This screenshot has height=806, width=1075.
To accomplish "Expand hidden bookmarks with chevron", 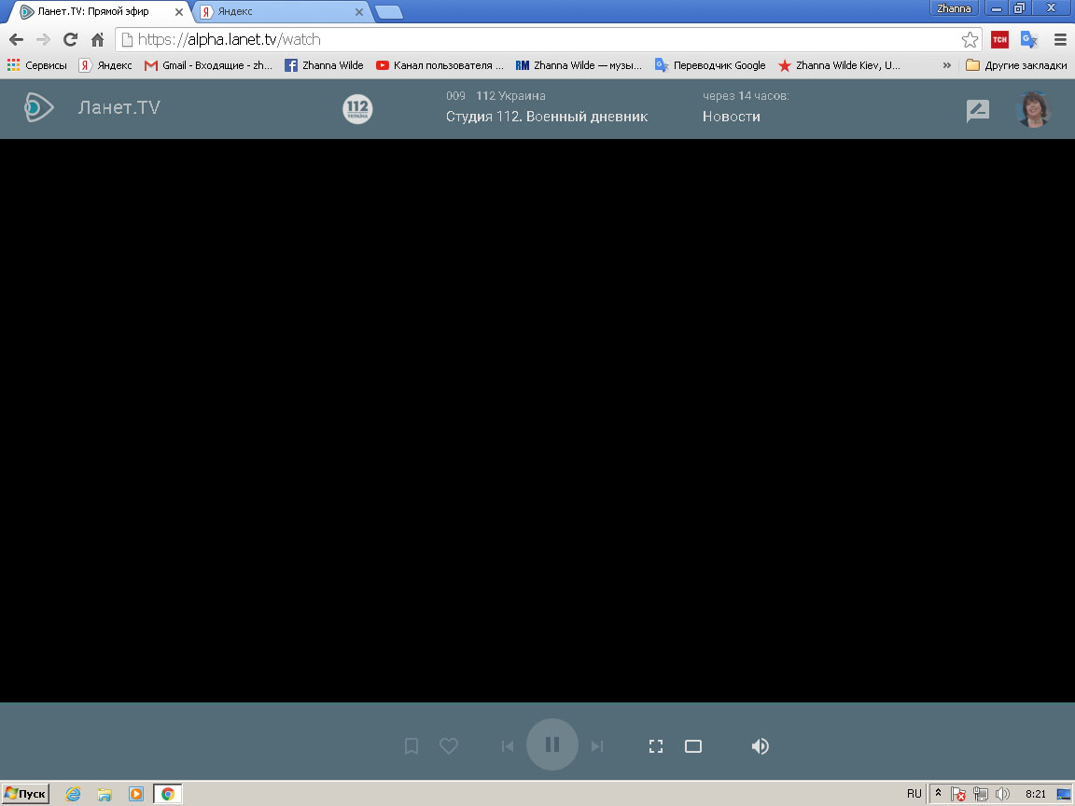I will tap(947, 65).
